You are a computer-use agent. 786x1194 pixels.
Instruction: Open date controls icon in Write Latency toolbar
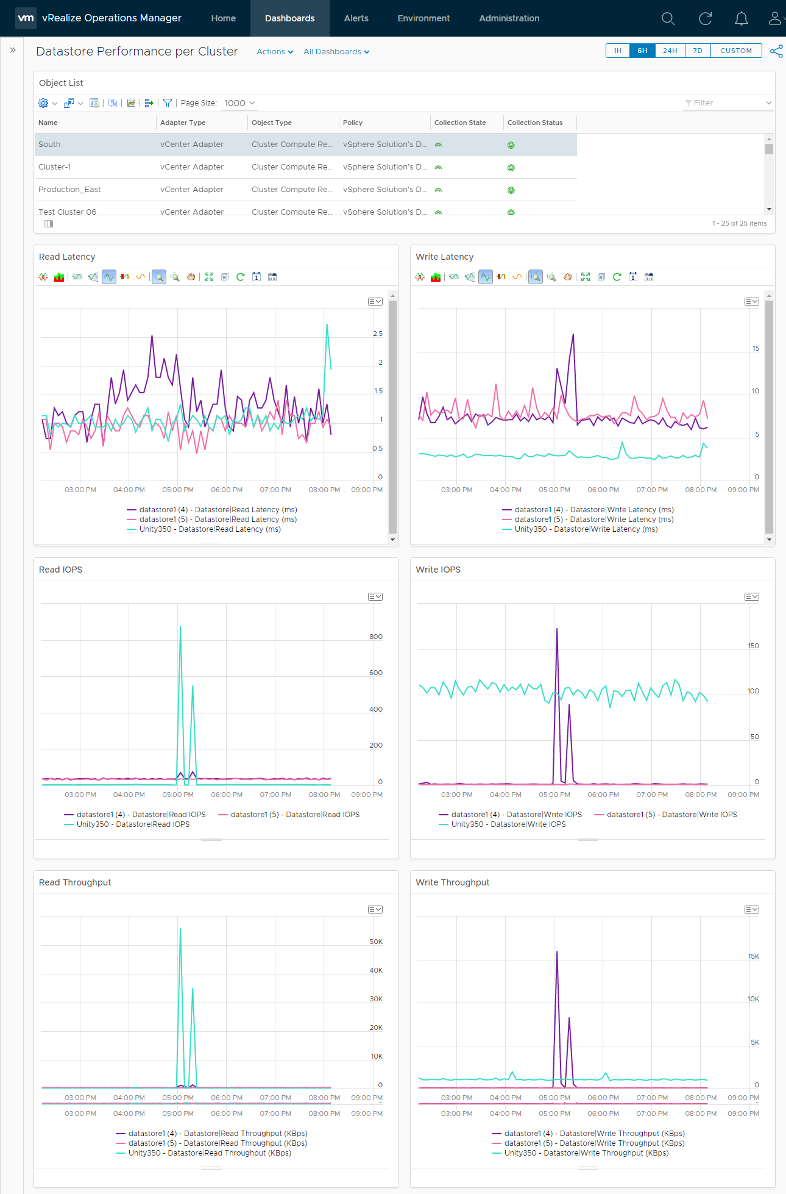633,277
